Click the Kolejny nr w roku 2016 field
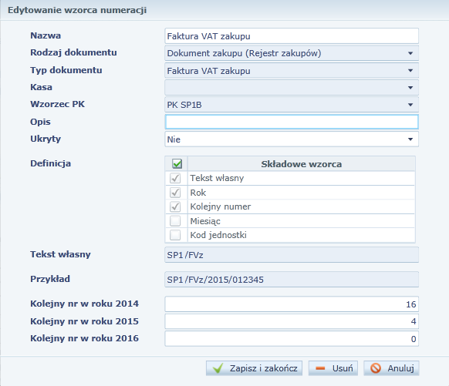 292,338
